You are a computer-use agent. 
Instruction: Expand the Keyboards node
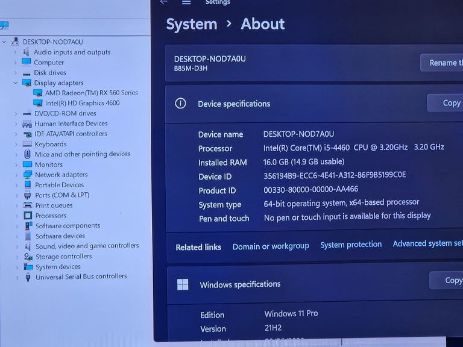coord(16,145)
